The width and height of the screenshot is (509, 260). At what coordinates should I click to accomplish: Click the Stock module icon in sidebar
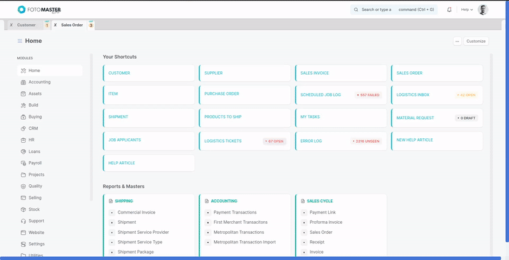(x=24, y=209)
